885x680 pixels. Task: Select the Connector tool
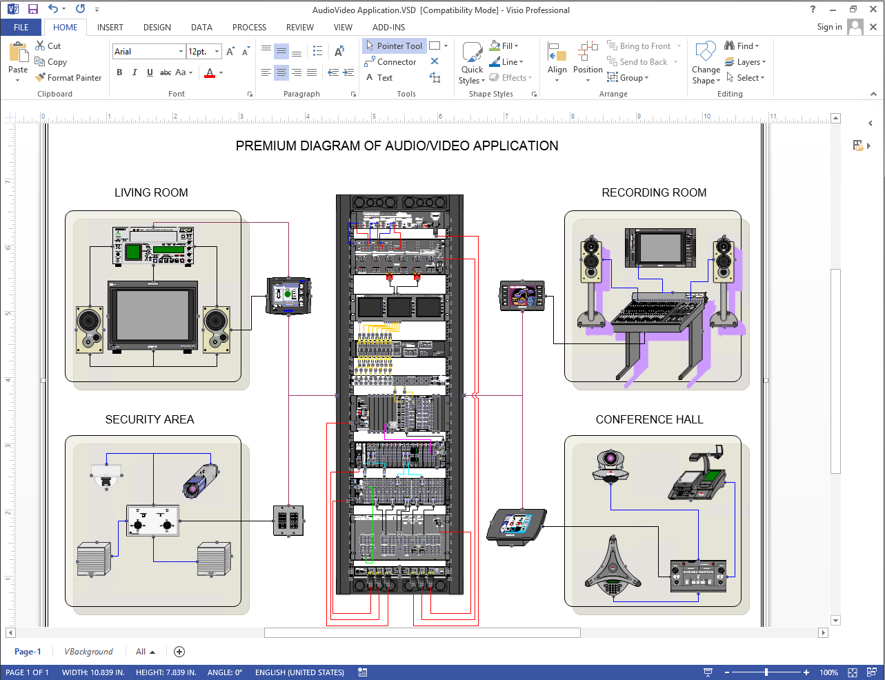(x=392, y=61)
